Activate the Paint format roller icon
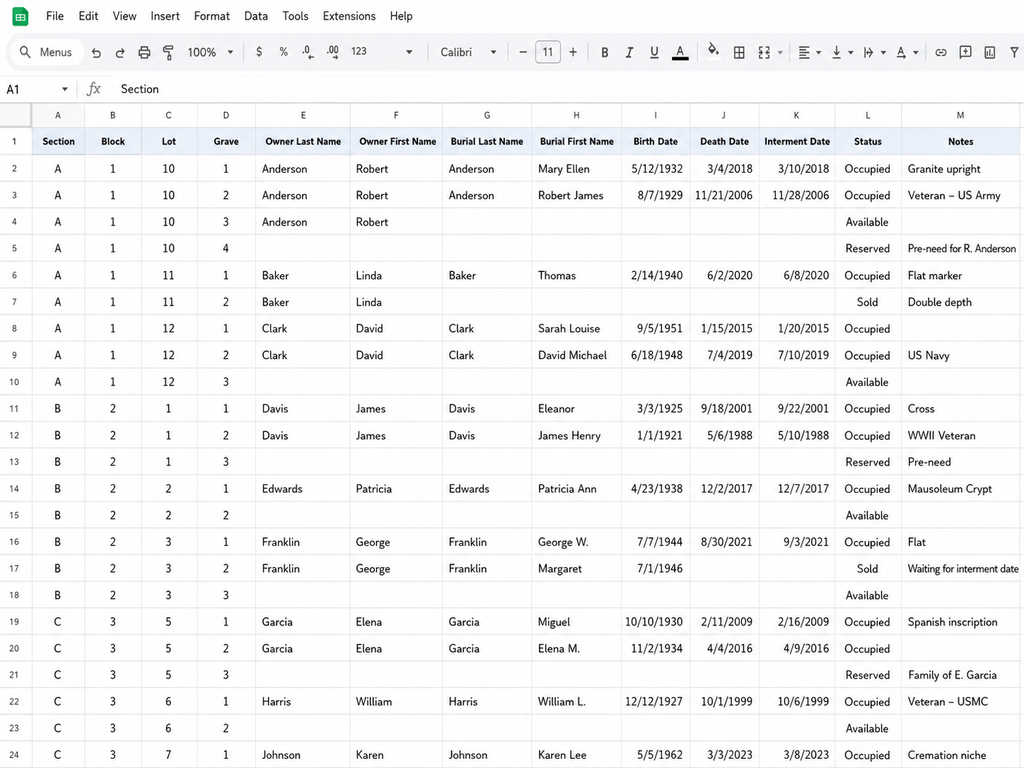This screenshot has width=1024, height=768. click(168, 52)
